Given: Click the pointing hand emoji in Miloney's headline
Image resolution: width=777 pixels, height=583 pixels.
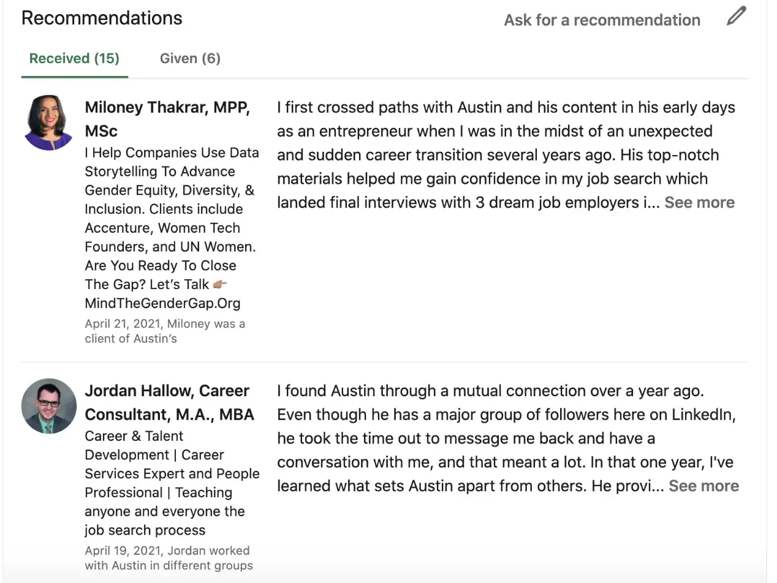Looking at the screenshot, I should pyautogui.click(x=219, y=284).
